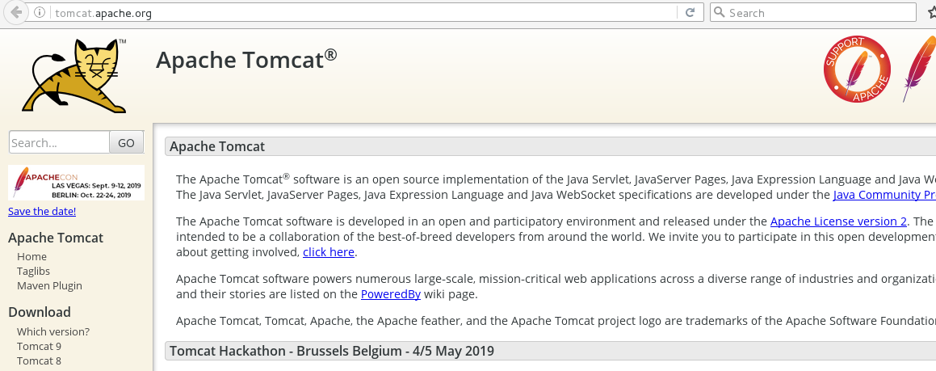Open Tomcat 8 download page

pos(39,360)
